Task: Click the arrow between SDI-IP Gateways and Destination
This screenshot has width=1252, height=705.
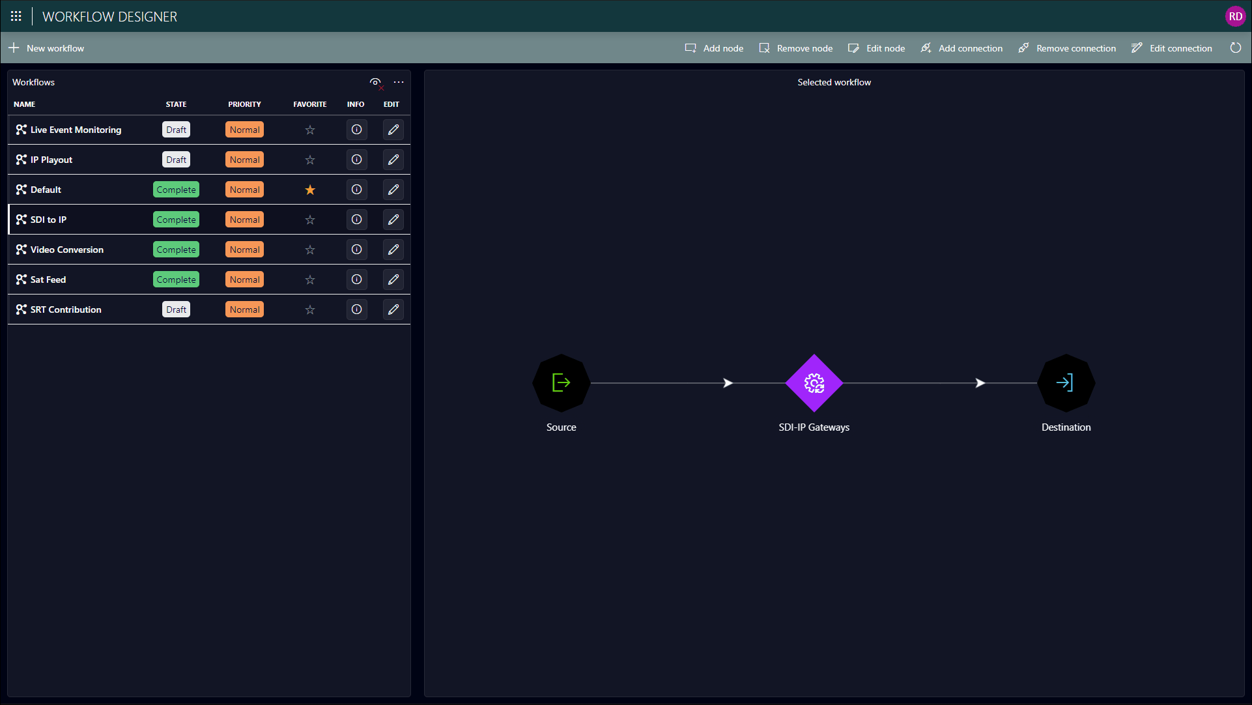Action: pos(980,383)
